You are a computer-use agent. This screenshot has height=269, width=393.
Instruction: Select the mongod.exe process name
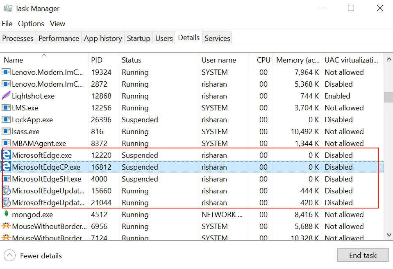coord(32,215)
